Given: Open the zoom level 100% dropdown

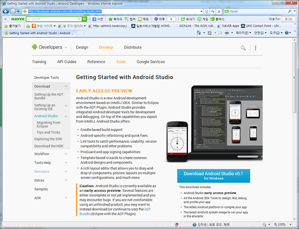Looking at the screenshot, I should [291, 225].
